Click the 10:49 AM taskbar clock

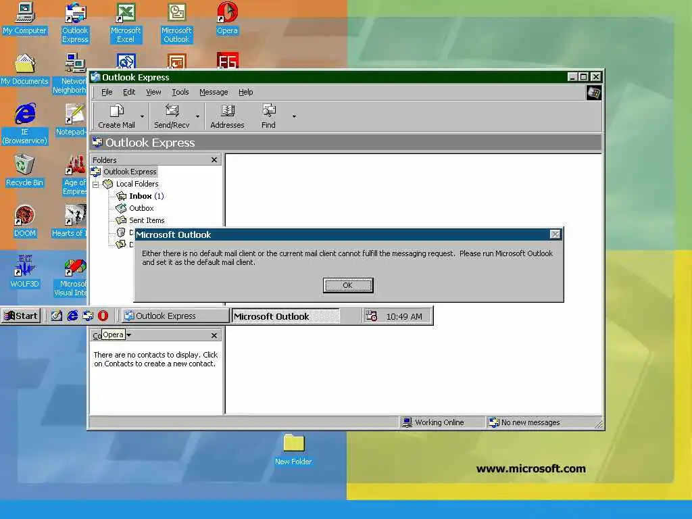(404, 316)
